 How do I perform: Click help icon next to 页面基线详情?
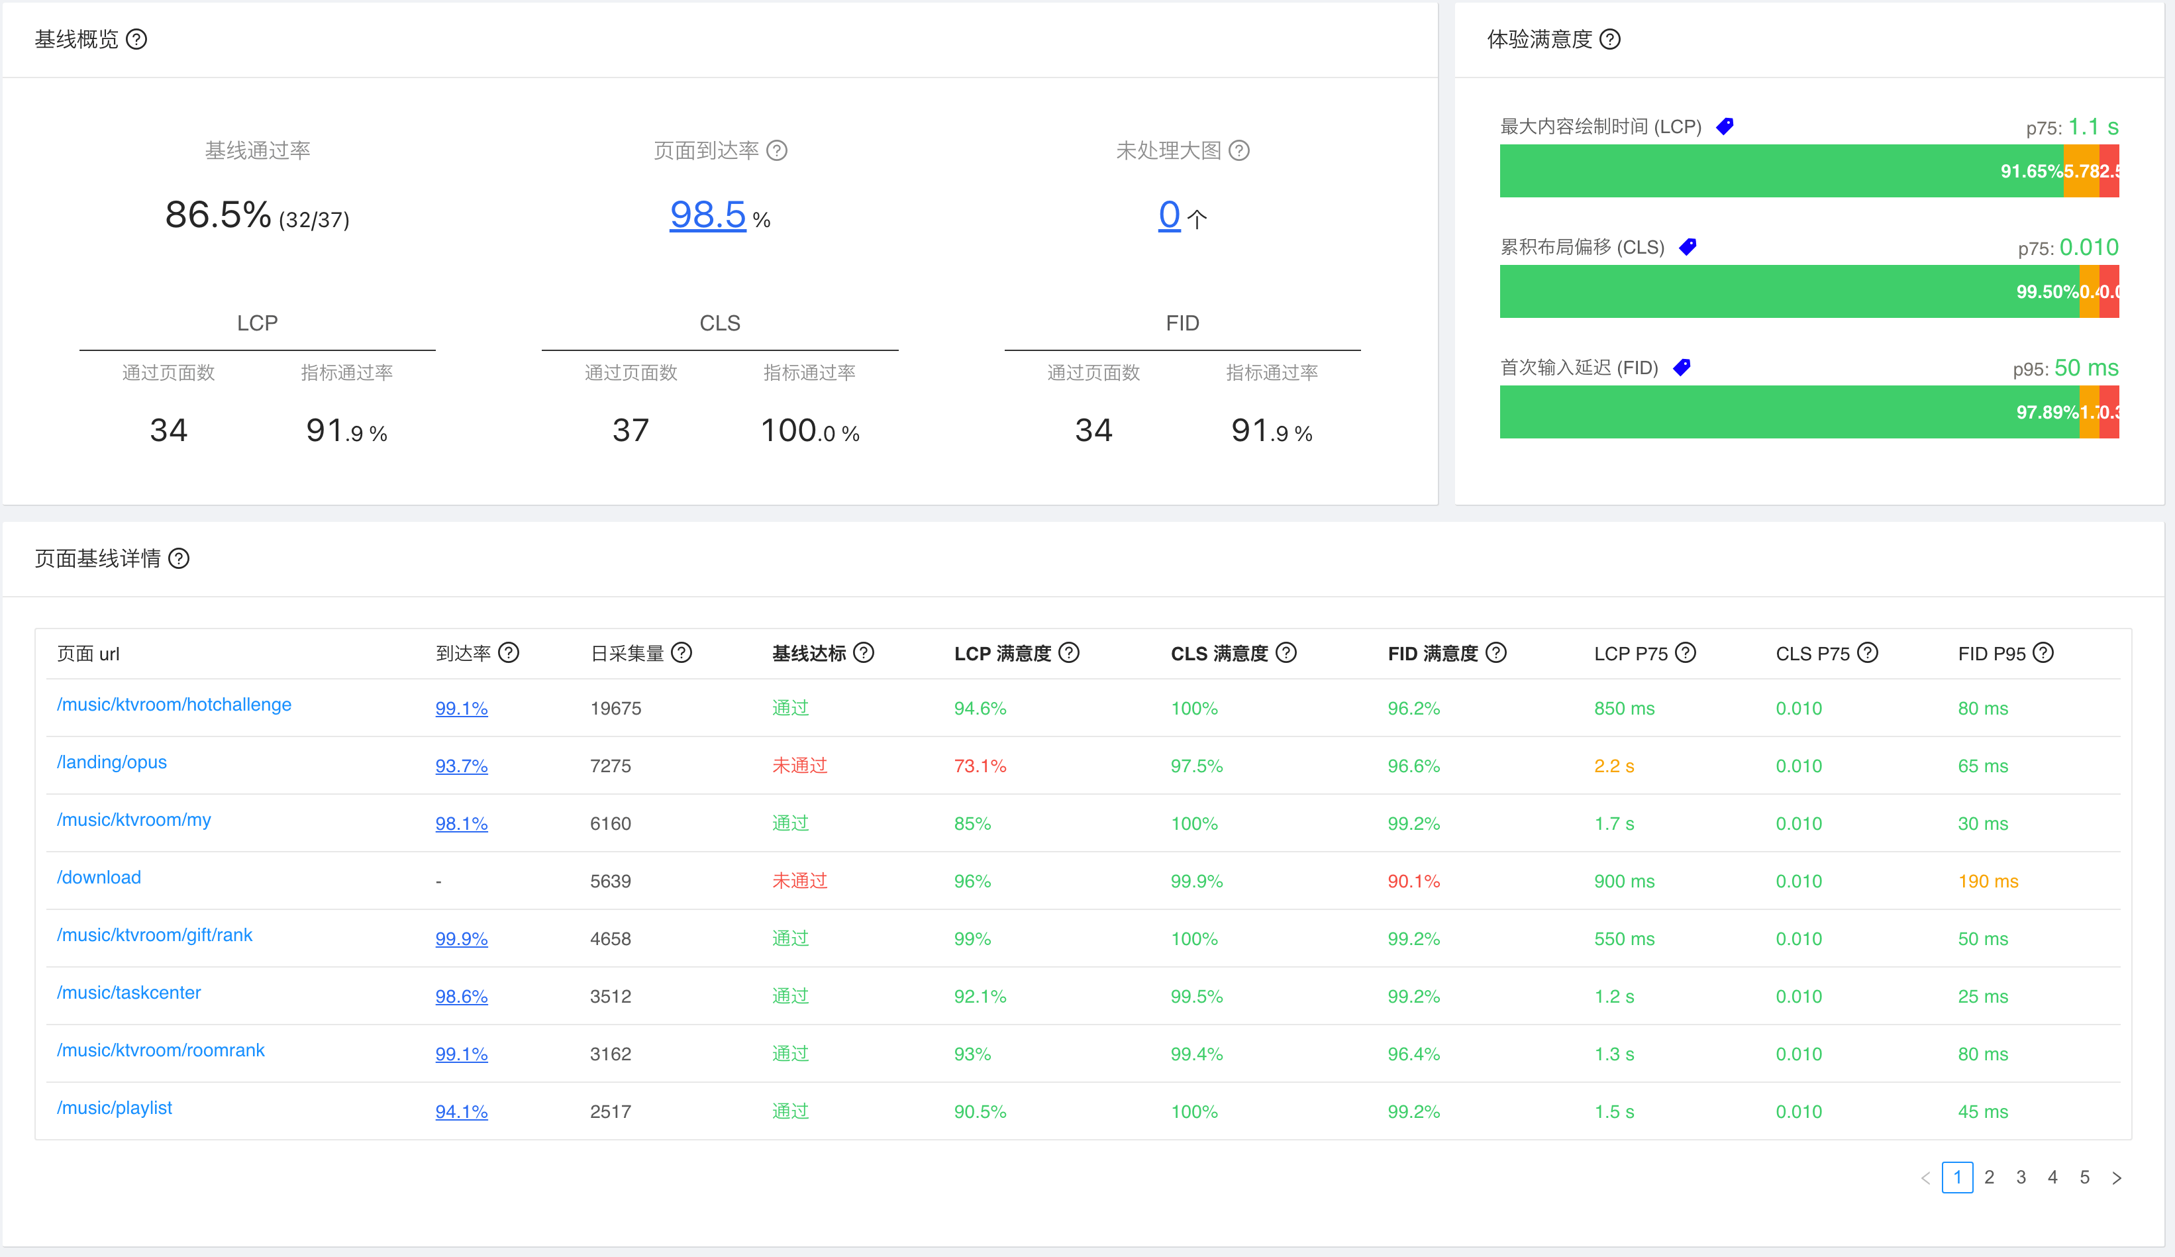[x=179, y=558]
